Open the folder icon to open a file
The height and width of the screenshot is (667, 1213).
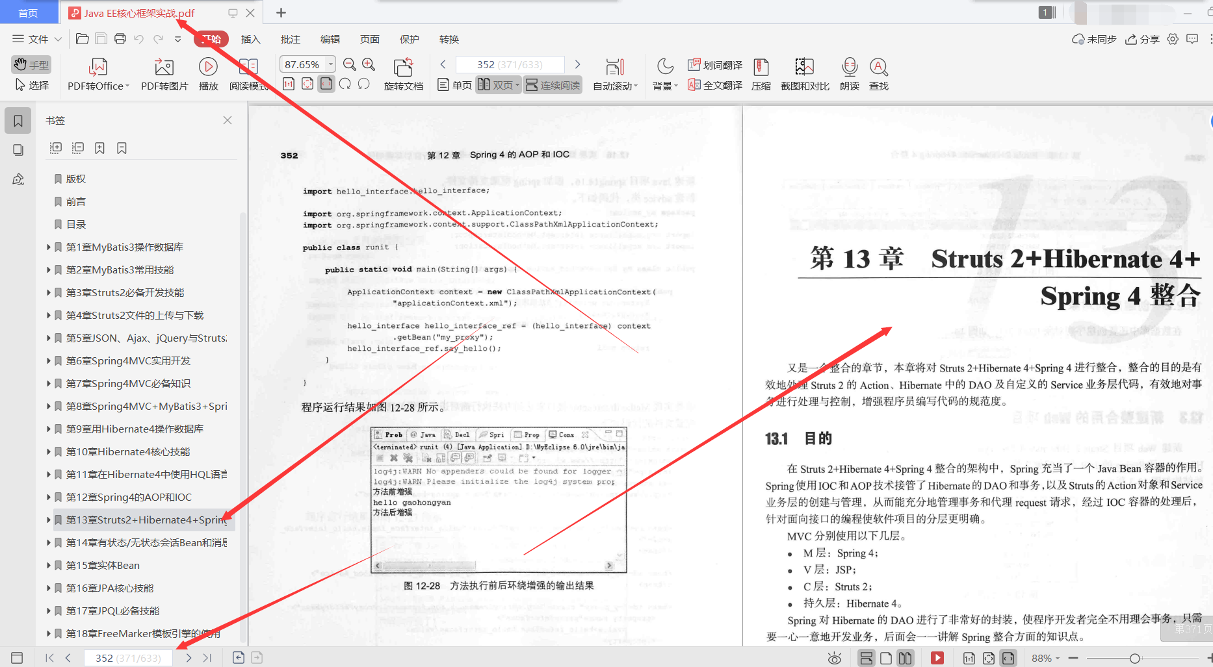pyautogui.click(x=83, y=39)
